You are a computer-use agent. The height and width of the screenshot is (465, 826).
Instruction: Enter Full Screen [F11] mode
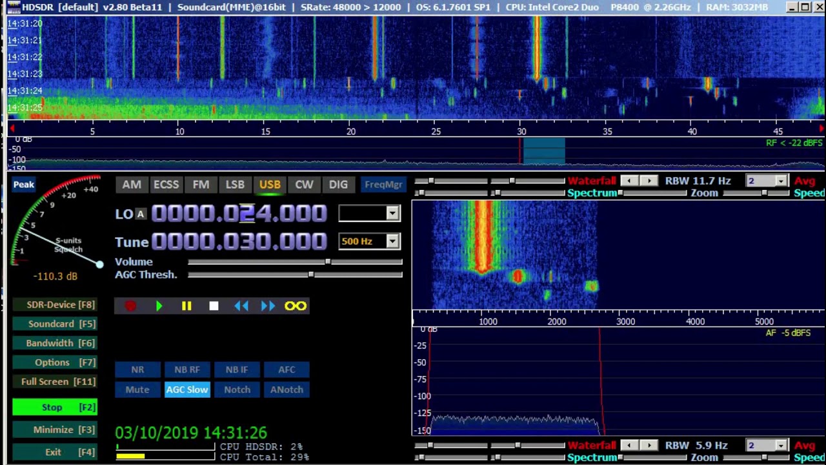click(55, 382)
